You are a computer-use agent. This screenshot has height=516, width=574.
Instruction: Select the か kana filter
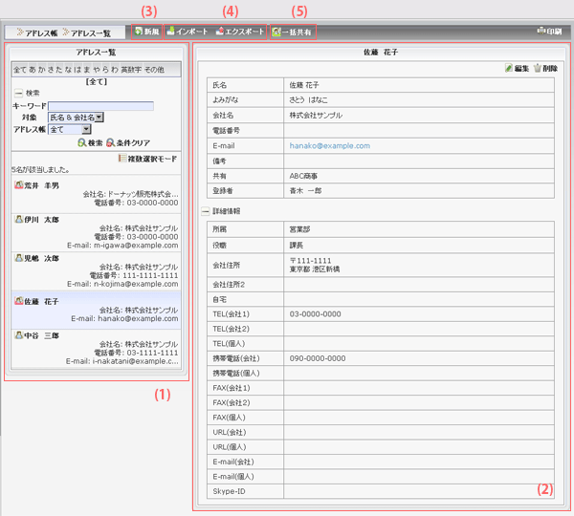42,70
